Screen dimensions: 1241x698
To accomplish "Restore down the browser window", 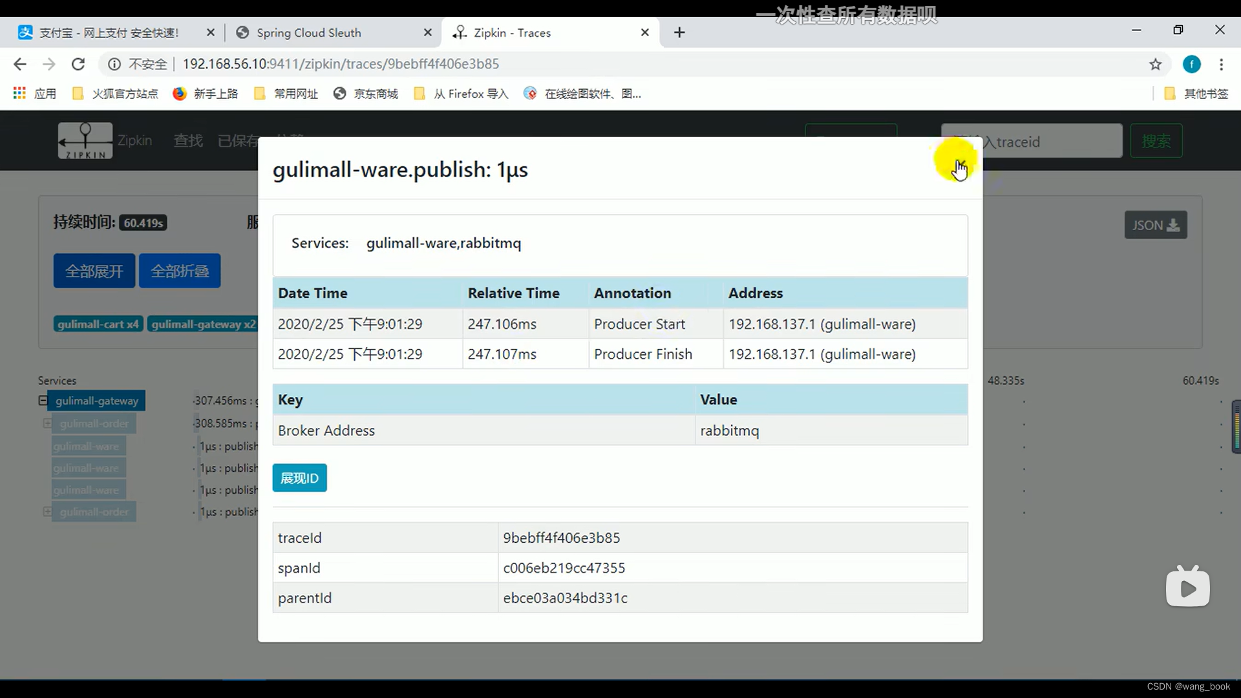I will click(x=1178, y=30).
